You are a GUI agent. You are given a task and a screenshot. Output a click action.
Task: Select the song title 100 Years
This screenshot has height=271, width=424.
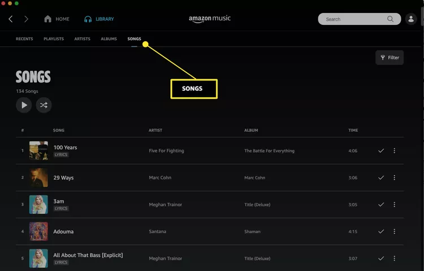coord(65,147)
